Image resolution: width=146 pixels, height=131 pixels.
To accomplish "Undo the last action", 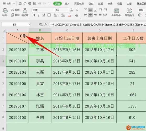I will tap(40, 4).
